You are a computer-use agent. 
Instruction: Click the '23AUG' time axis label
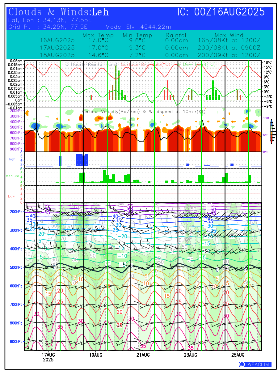(191, 355)
